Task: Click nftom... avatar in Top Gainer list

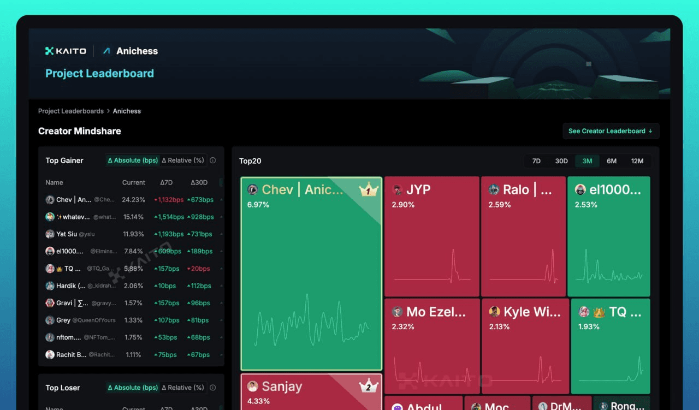Action: coord(50,337)
